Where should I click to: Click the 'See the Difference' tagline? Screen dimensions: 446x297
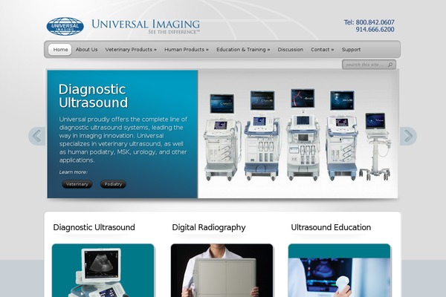(x=174, y=32)
